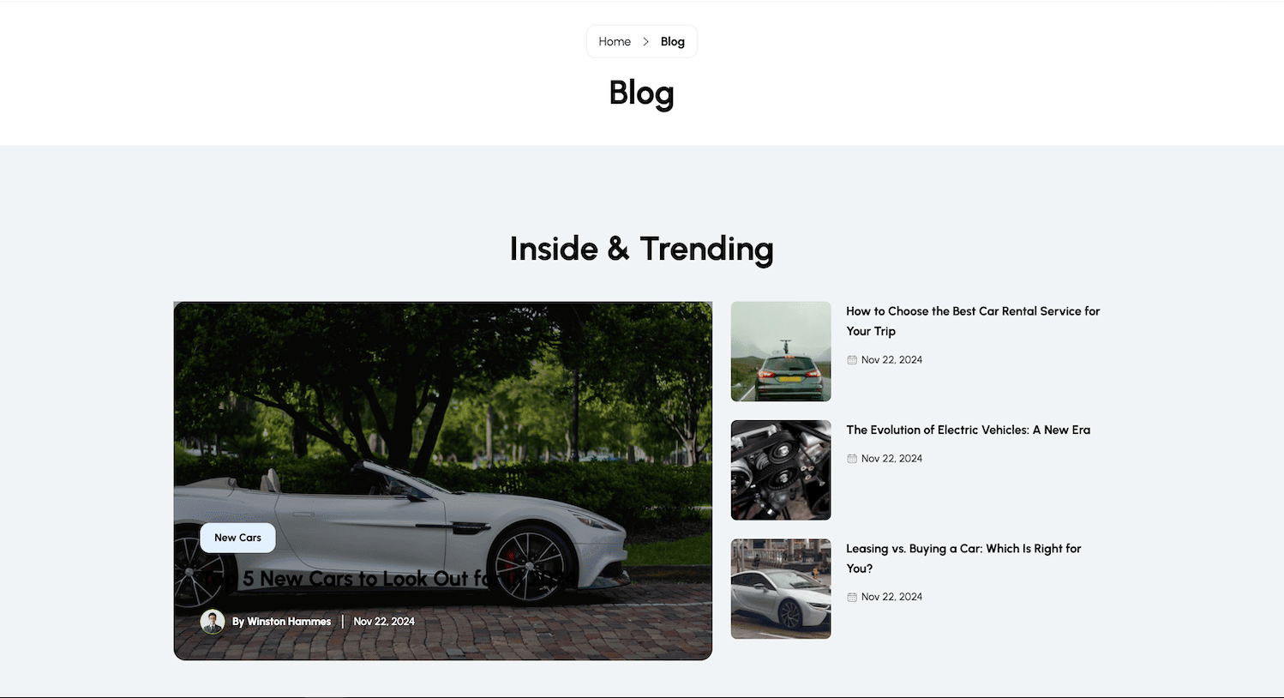Click the featured post date Nov 22, 2024
This screenshot has height=698, width=1284.
pyautogui.click(x=384, y=622)
